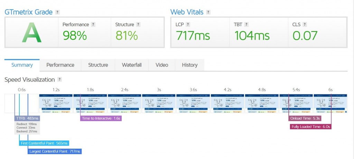Click the Connect: 33ms detail
This screenshot has height=159, width=354.
[26, 128]
